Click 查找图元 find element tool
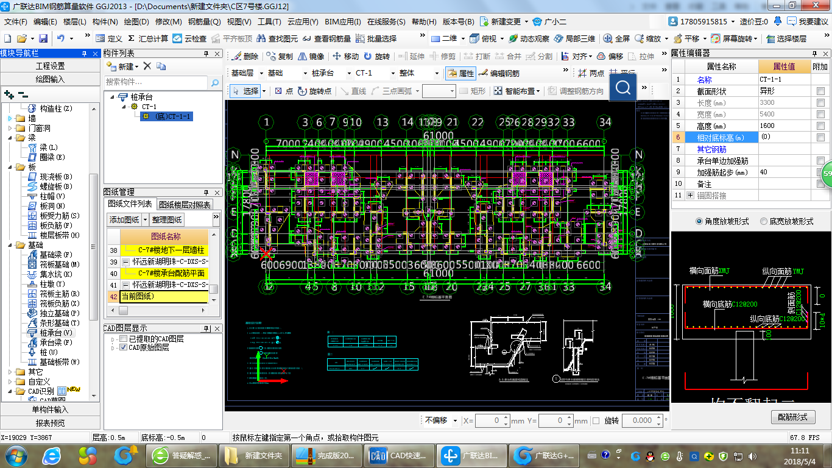832x468 pixels. coord(277,38)
